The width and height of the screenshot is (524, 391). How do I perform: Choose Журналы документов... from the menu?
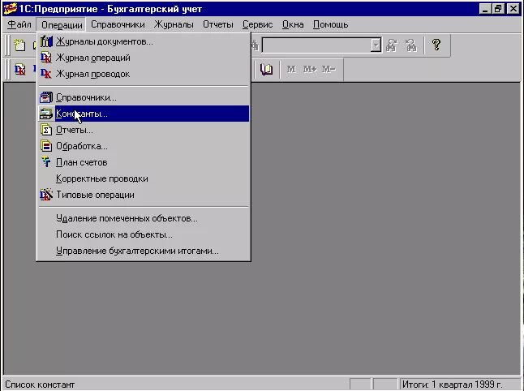[144, 41]
